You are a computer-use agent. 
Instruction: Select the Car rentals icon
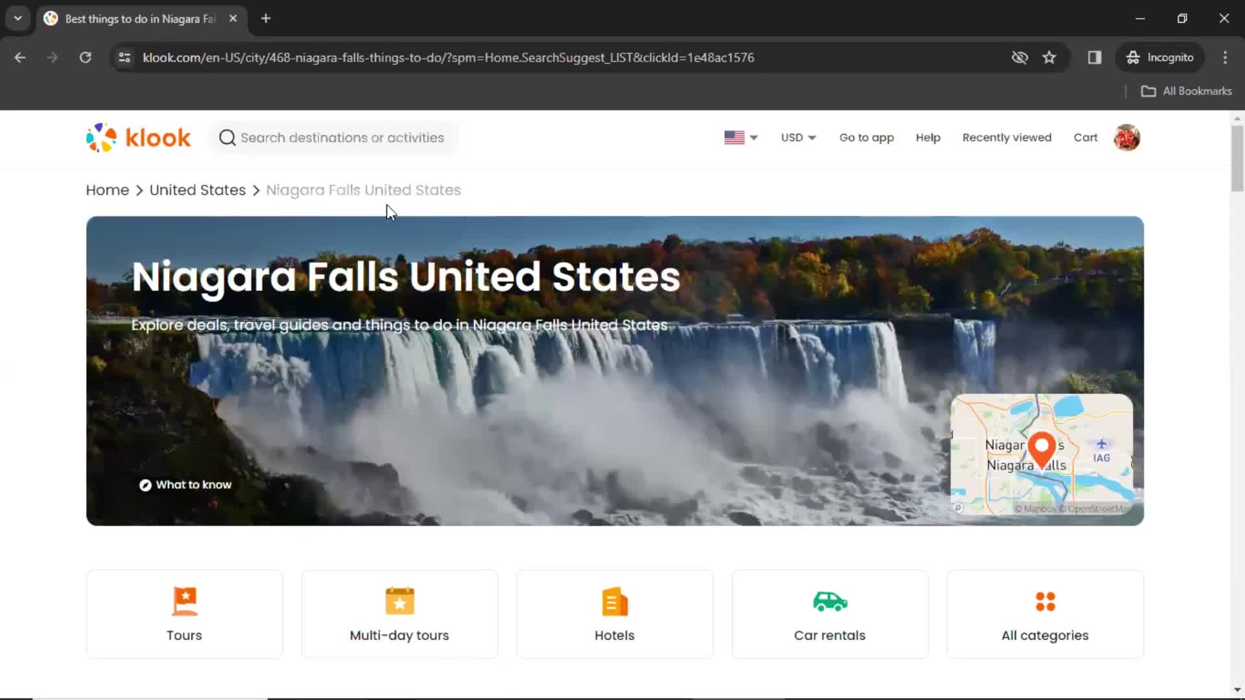pos(830,601)
